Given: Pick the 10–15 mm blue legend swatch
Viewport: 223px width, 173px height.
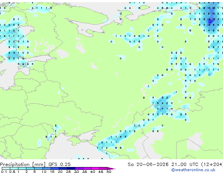Looking at the screenshot, I should point(46,168).
